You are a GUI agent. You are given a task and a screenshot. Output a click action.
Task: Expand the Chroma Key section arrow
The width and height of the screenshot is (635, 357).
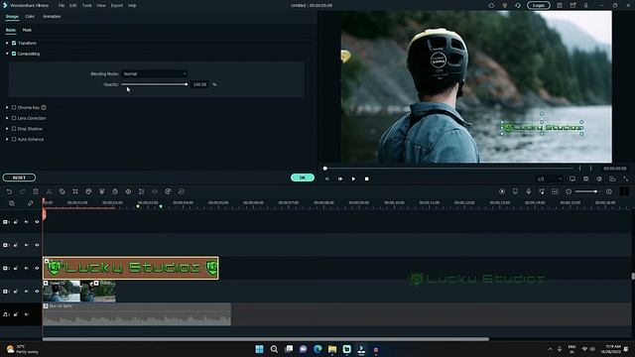[7, 108]
